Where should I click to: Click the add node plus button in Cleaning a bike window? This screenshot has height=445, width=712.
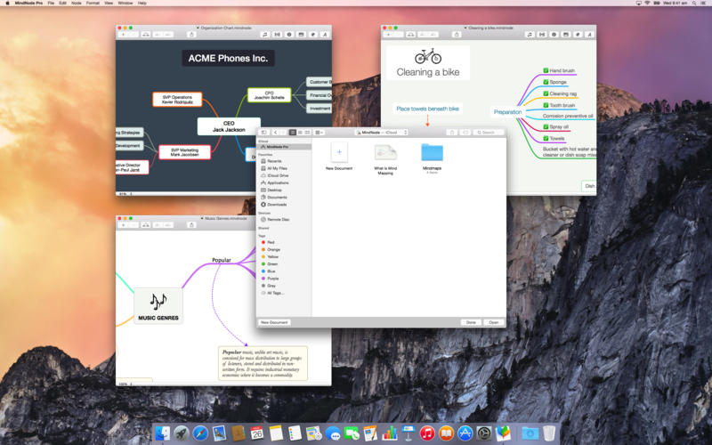pyautogui.click(x=389, y=34)
